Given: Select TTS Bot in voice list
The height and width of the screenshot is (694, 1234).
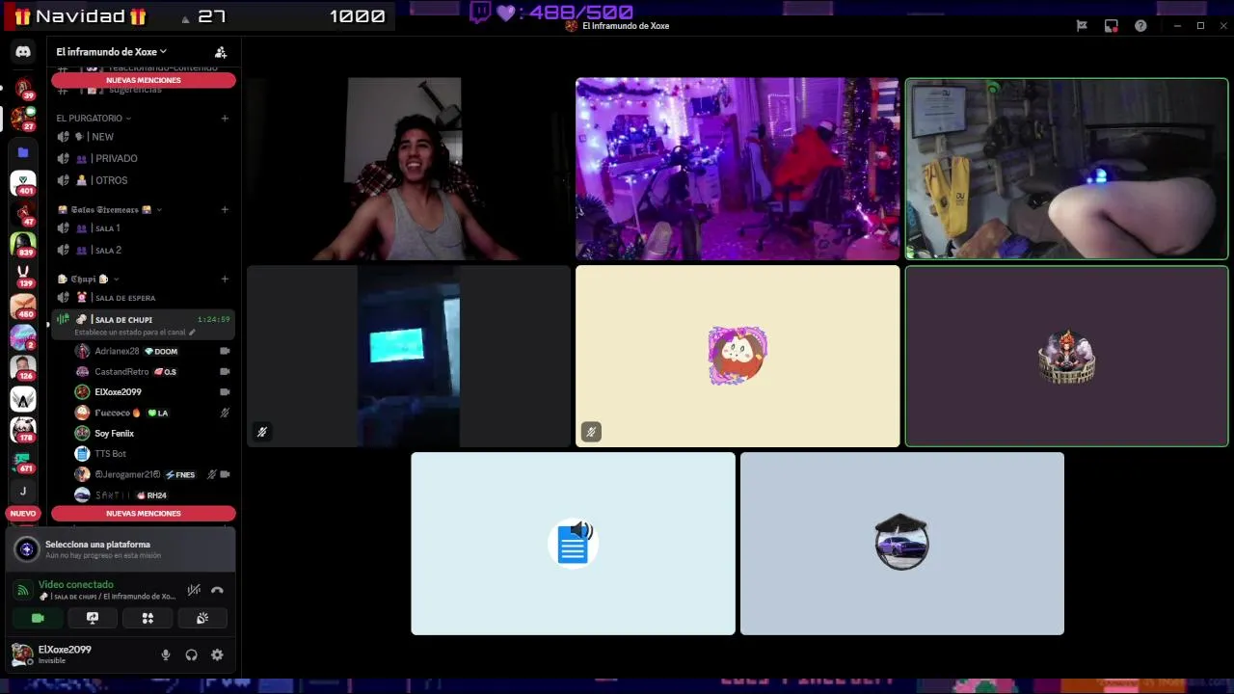Looking at the screenshot, I should (x=153, y=453).
